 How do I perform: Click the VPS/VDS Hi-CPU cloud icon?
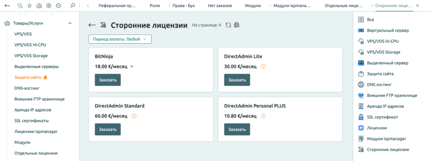click(x=361, y=41)
